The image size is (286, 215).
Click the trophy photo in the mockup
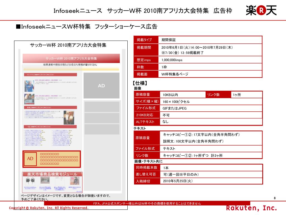(69, 118)
